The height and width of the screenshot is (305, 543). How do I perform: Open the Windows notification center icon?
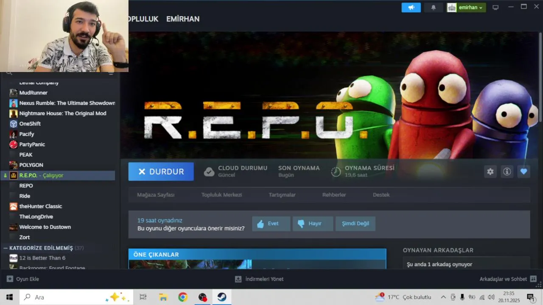[x=530, y=297]
